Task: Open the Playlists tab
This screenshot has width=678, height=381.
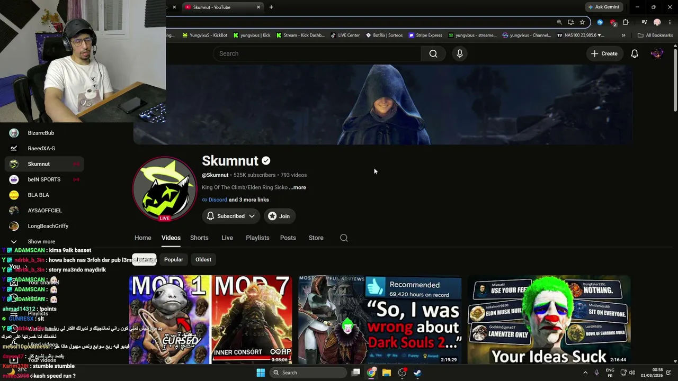Action: click(257, 238)
